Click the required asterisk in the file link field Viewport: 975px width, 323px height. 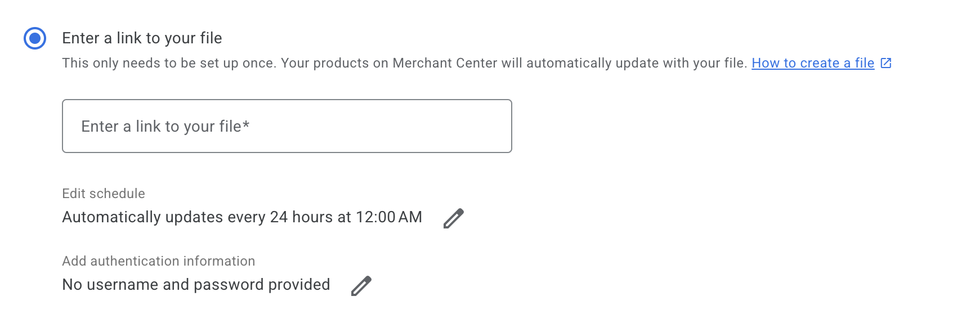pyautogui.click(x=246, y=125)
